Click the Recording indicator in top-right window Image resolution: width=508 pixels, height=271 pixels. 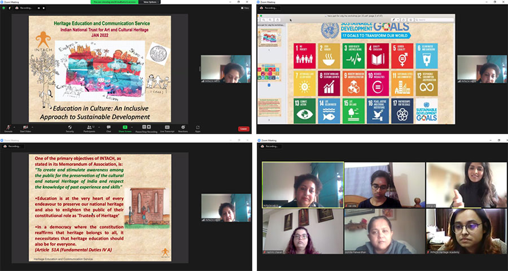[269, 8]
